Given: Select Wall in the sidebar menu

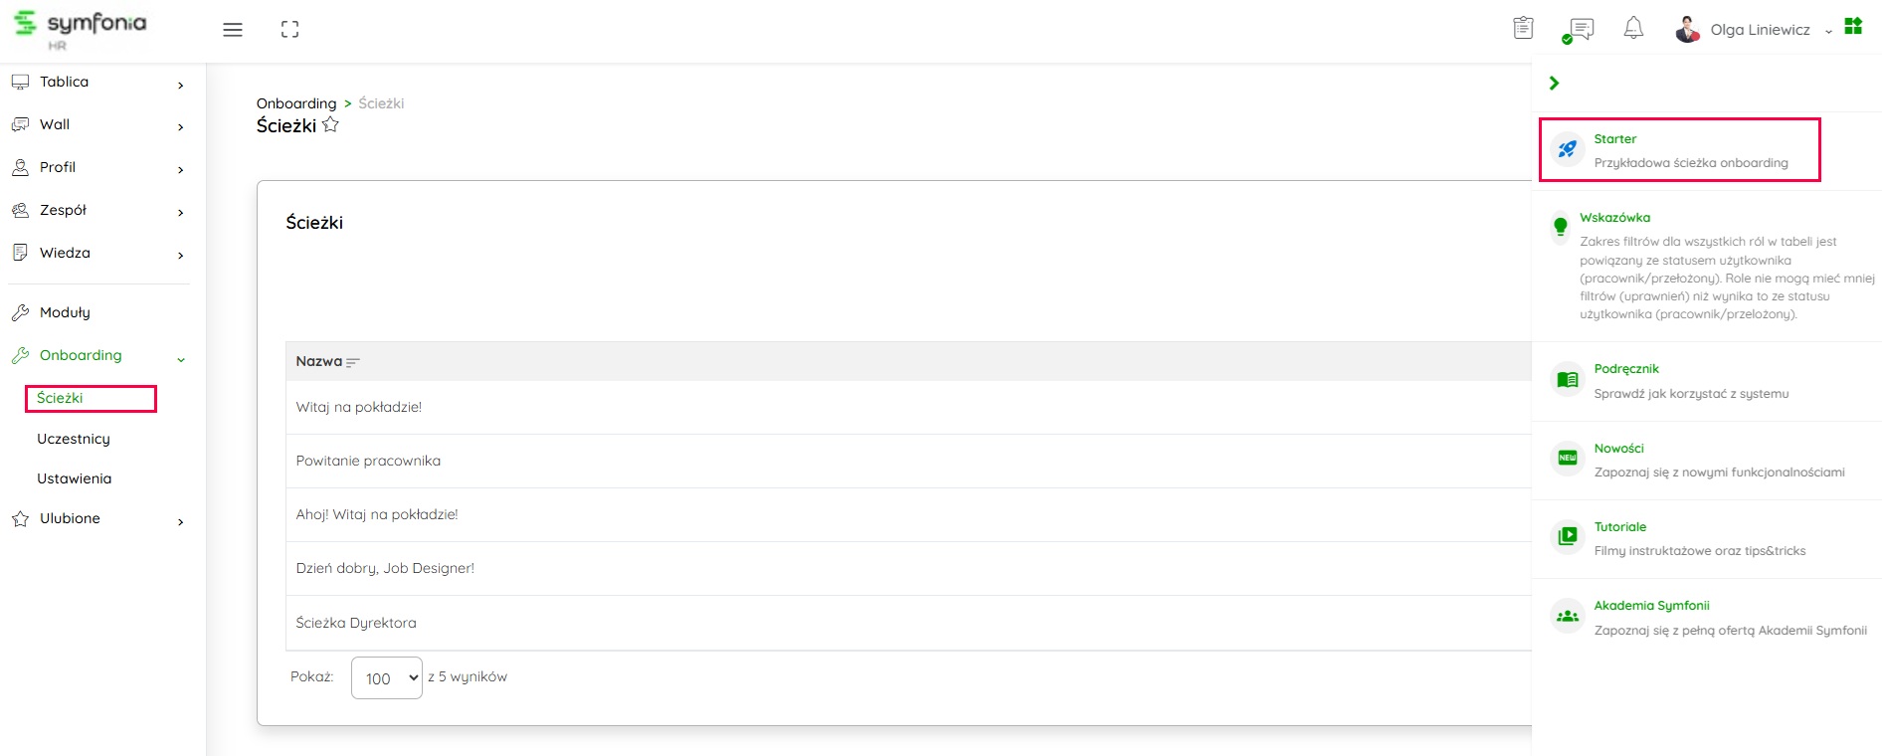Looking at the screenshot, I should pos(54,124).
